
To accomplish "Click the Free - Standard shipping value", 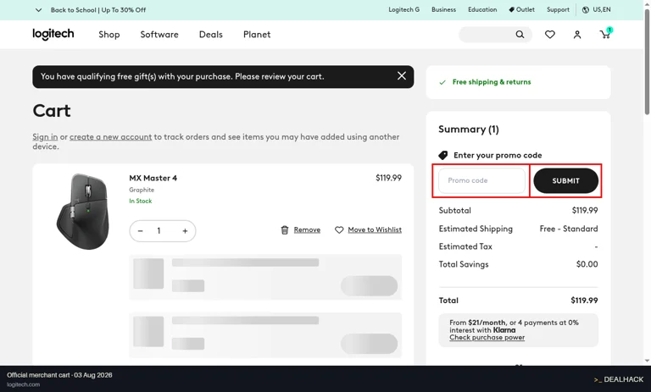I will pos(569,229).
